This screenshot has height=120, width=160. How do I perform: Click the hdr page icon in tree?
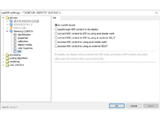click(x=15, y=52)
